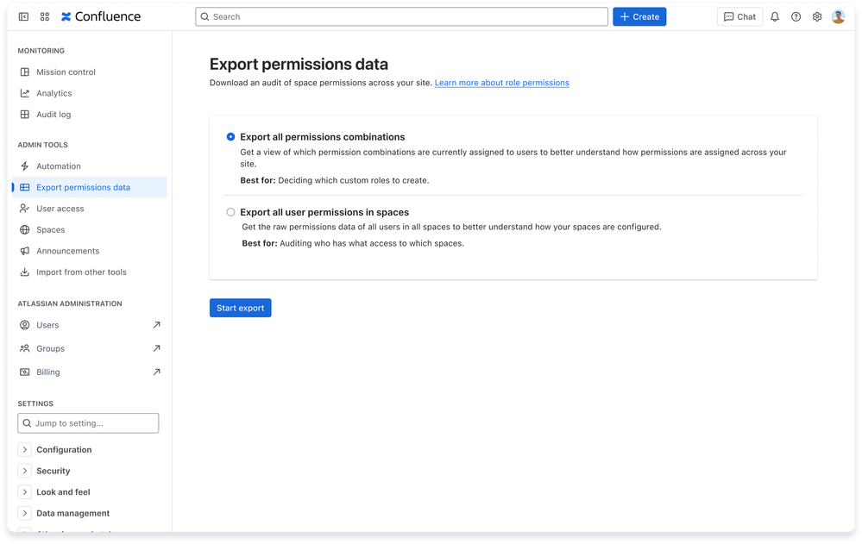
Task: Open the Users admin page
Action: pyautogui.click(x=47, y=325)
